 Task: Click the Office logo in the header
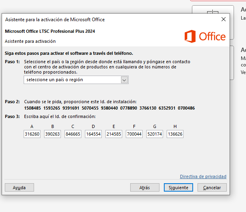pyautogui.click(x=205, y=36)
